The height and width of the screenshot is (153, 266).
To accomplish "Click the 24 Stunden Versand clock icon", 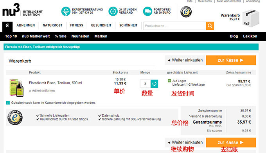I will (x=113, y=11).
